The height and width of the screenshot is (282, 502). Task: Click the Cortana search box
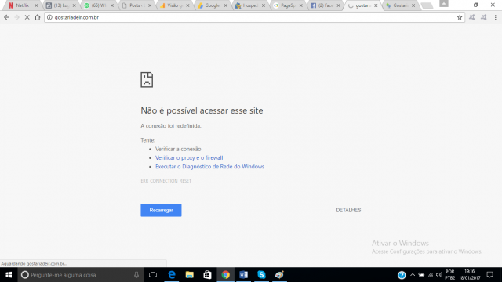click(x=80, y=275)
